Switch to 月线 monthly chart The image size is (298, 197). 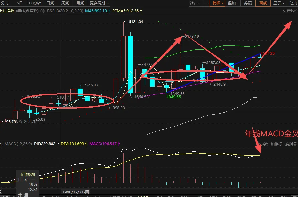(x=80, y=3)
